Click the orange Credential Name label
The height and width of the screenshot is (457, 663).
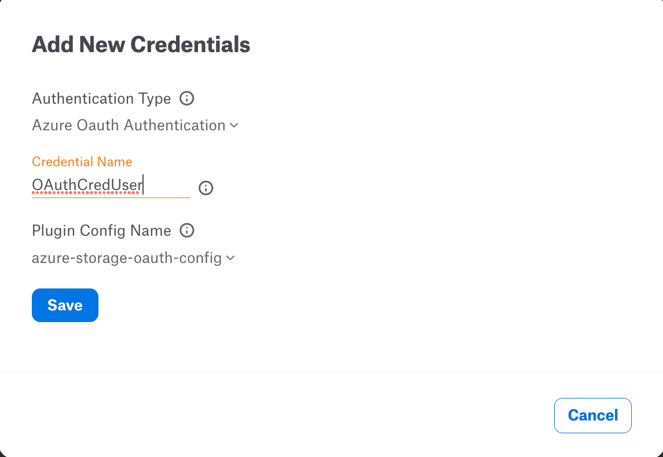(x=82, y=162)
